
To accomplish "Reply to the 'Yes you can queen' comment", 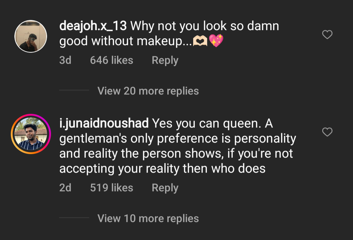I will (x=165, y=188).
